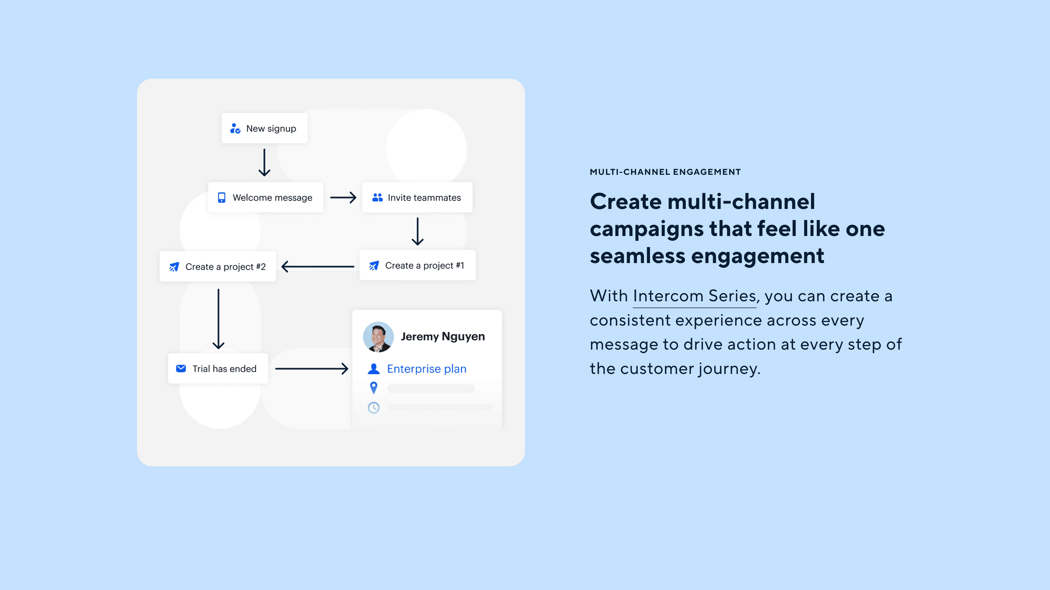Viewport: 1050px width, 590px height.
Task: Click the envelope icon beside Trial has ended
Action: (181, 368)
